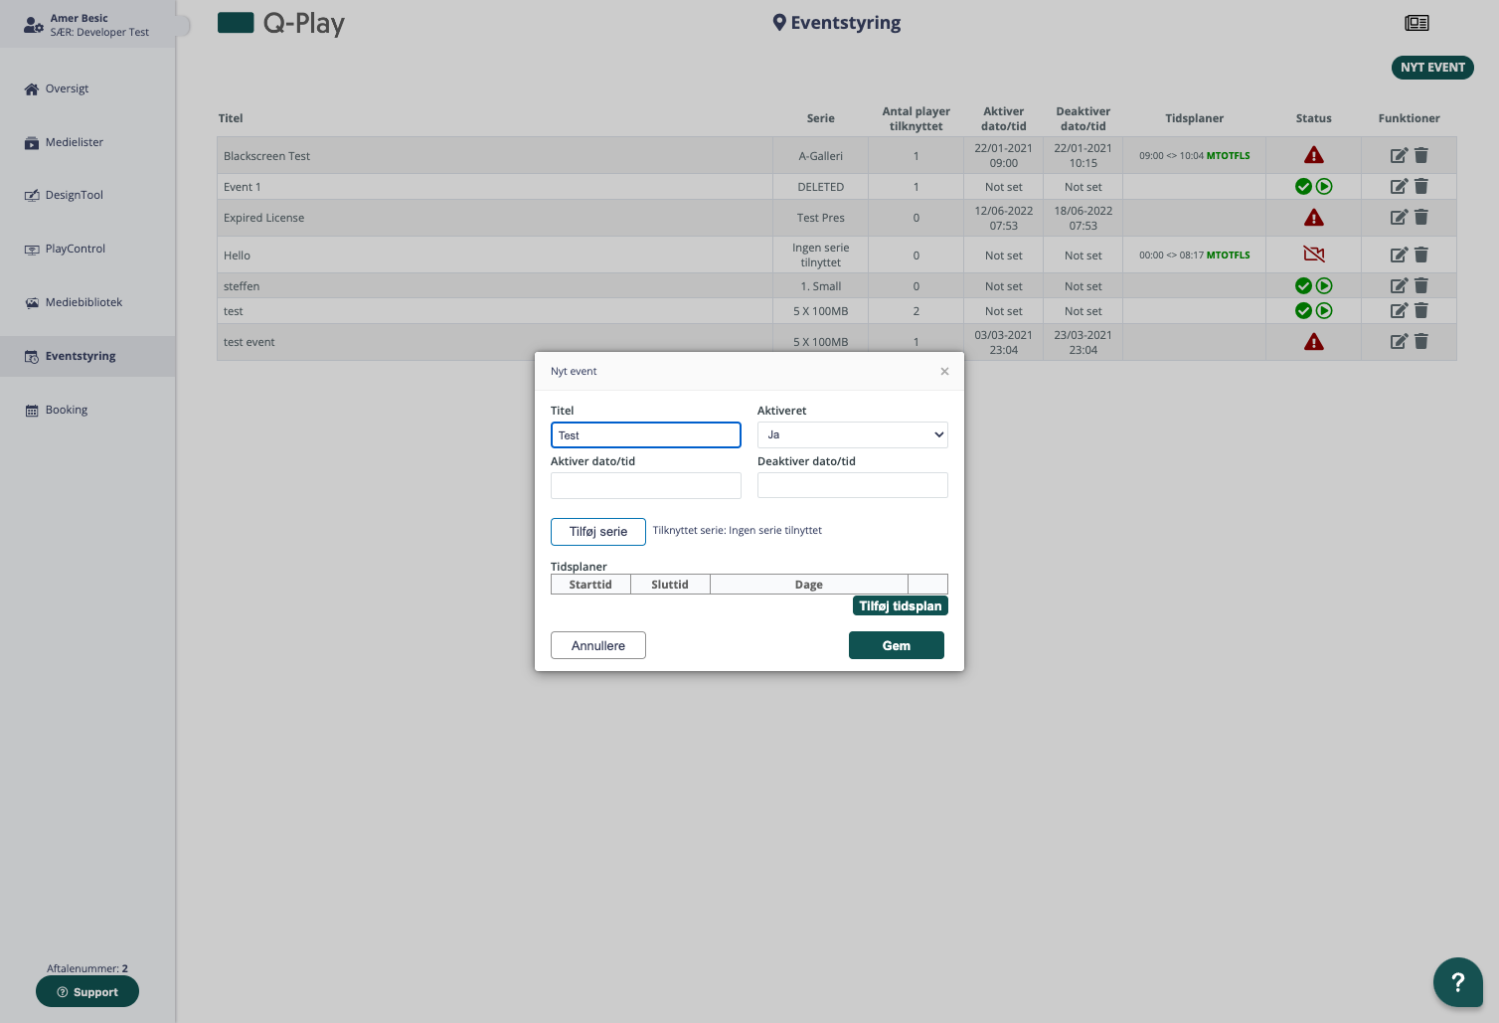The image size is (1499, 1023).
Task: Click the 'DELETED' serie cell
Action: tap(821, 187)
